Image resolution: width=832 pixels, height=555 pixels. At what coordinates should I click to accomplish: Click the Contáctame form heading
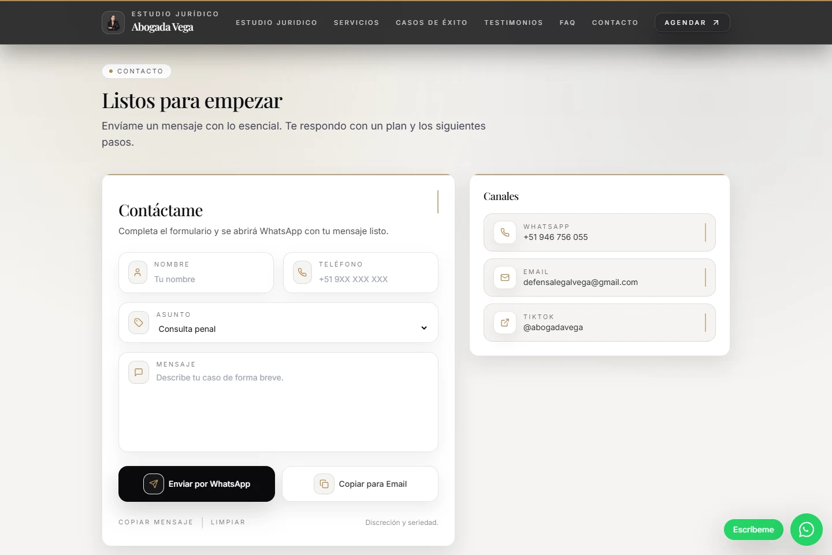(x=161, y=210)
